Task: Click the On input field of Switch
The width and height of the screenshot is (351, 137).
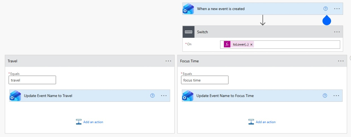Action: tap(280, 44)
